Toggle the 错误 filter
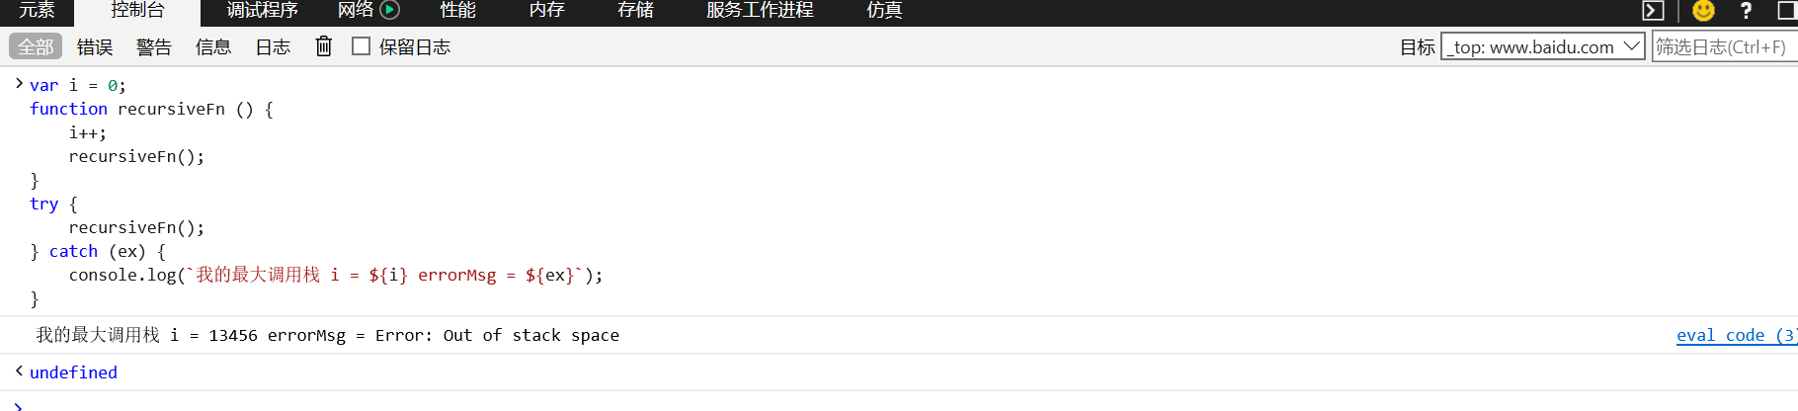This screenshot has width=1798, height=411. (x=95, y=46)
